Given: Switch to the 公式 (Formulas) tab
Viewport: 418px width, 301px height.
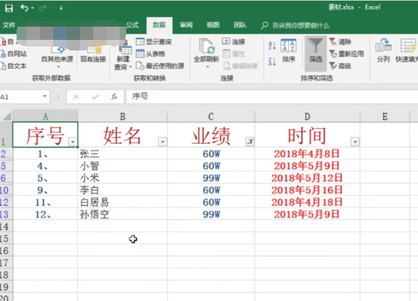Looking at the screenshot, I should point(132,25).
